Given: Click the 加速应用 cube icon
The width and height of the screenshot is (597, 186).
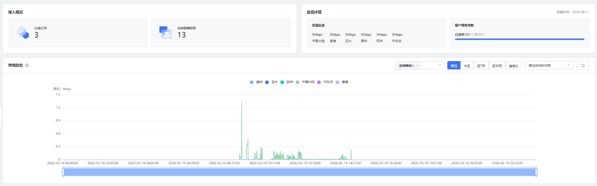Looking at the screenshot, I should [23, 33].
